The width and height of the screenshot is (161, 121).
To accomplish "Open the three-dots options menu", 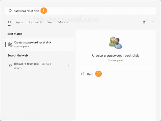I will click(152, 22).
